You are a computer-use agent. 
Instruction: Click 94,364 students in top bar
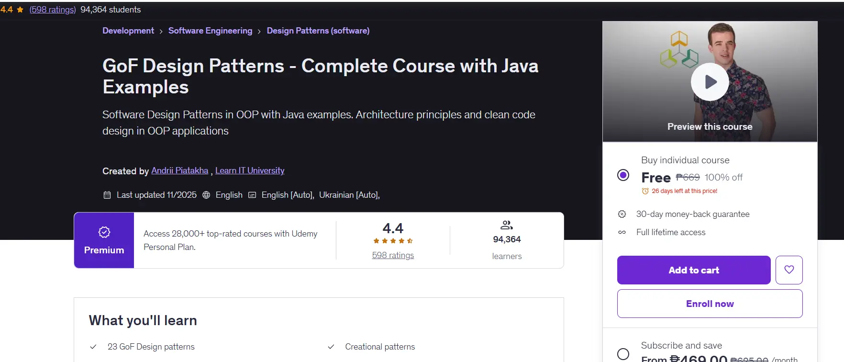pos(111,10)
